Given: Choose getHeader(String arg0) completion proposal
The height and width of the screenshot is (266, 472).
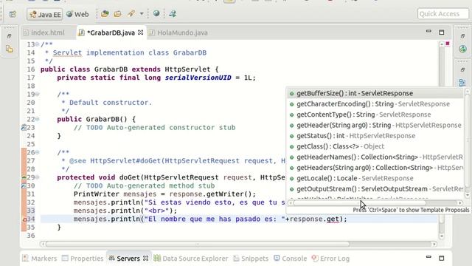Looking at the screenshot, I should click(375, 125).
